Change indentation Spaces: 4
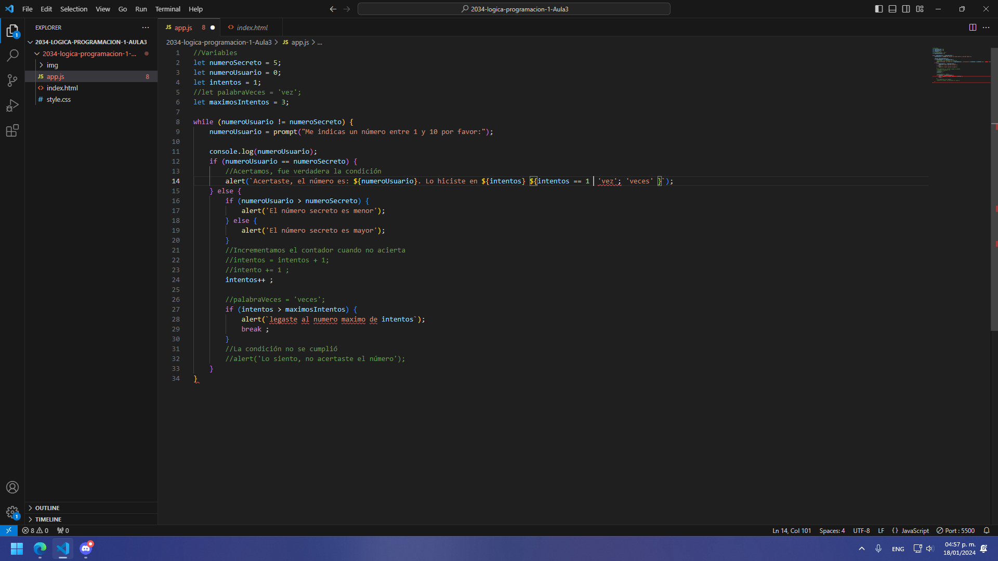 coord(832,530)
